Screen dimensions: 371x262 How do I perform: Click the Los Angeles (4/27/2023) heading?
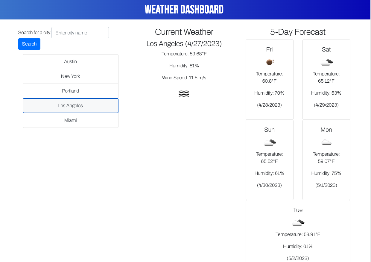[184, 44]
